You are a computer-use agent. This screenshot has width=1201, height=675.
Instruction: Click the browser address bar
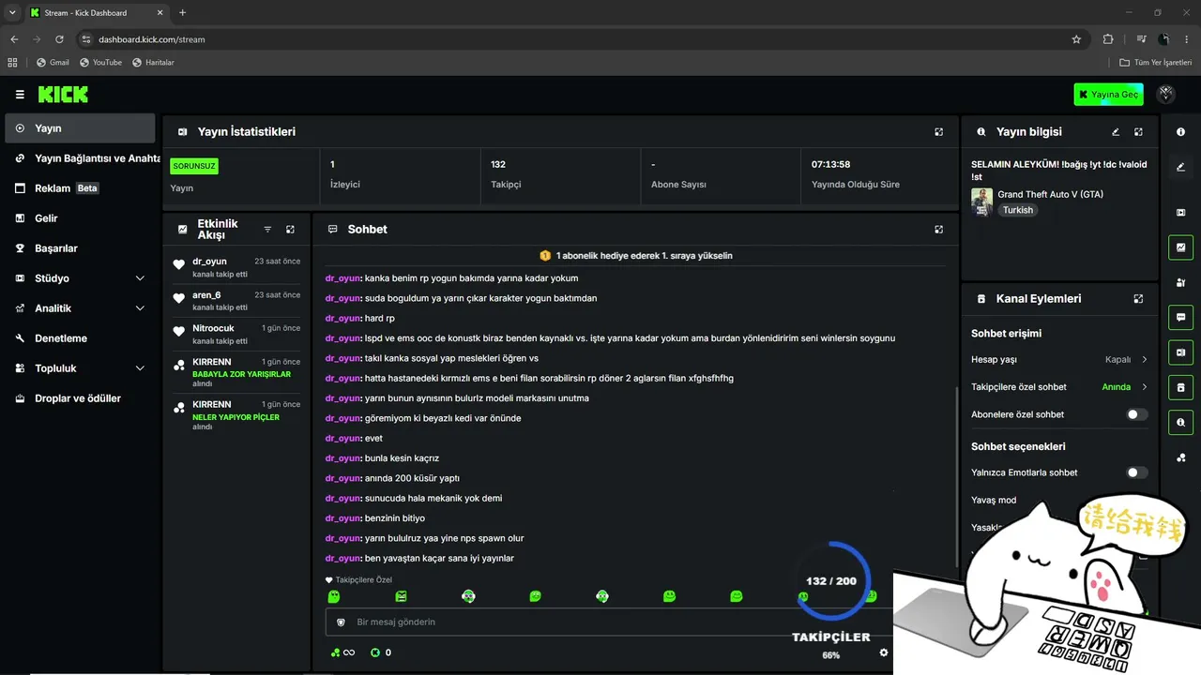(x=580, y=39)
